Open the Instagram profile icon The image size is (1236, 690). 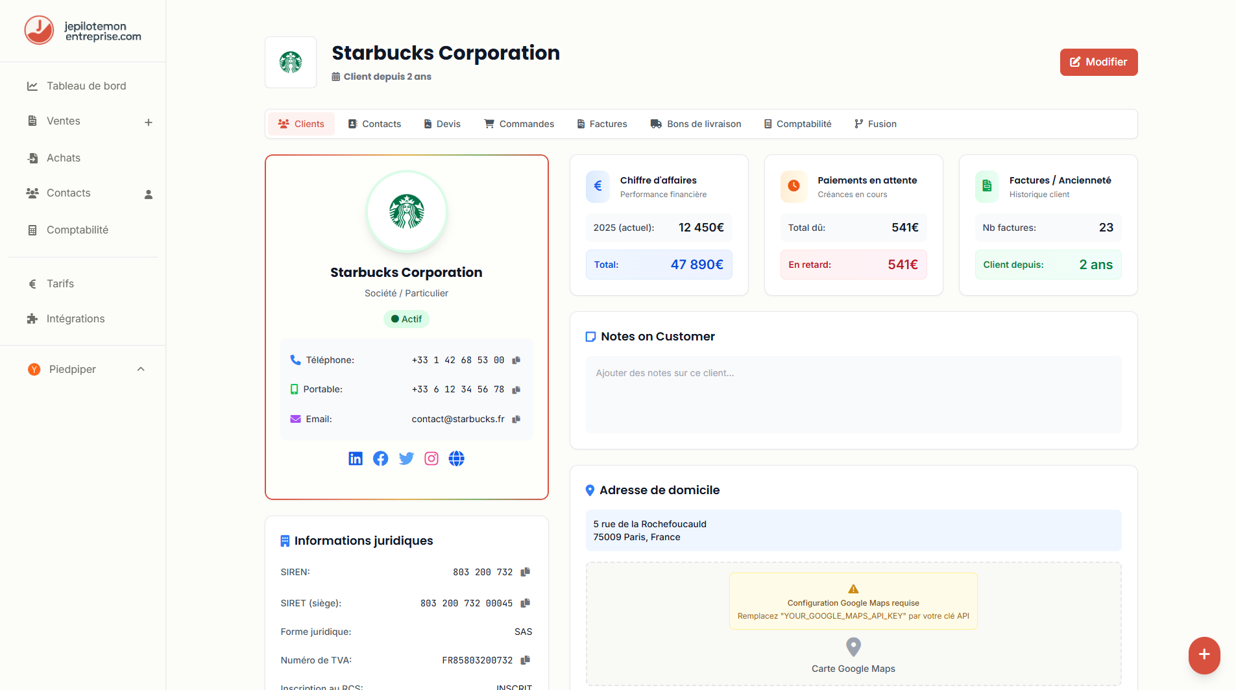coord(431,458)
